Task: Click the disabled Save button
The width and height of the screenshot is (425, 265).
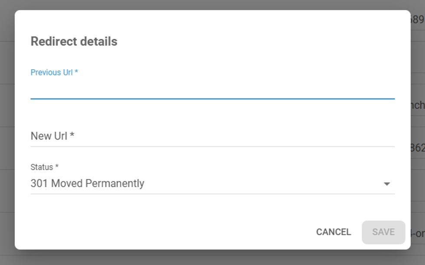Action: 383,232
